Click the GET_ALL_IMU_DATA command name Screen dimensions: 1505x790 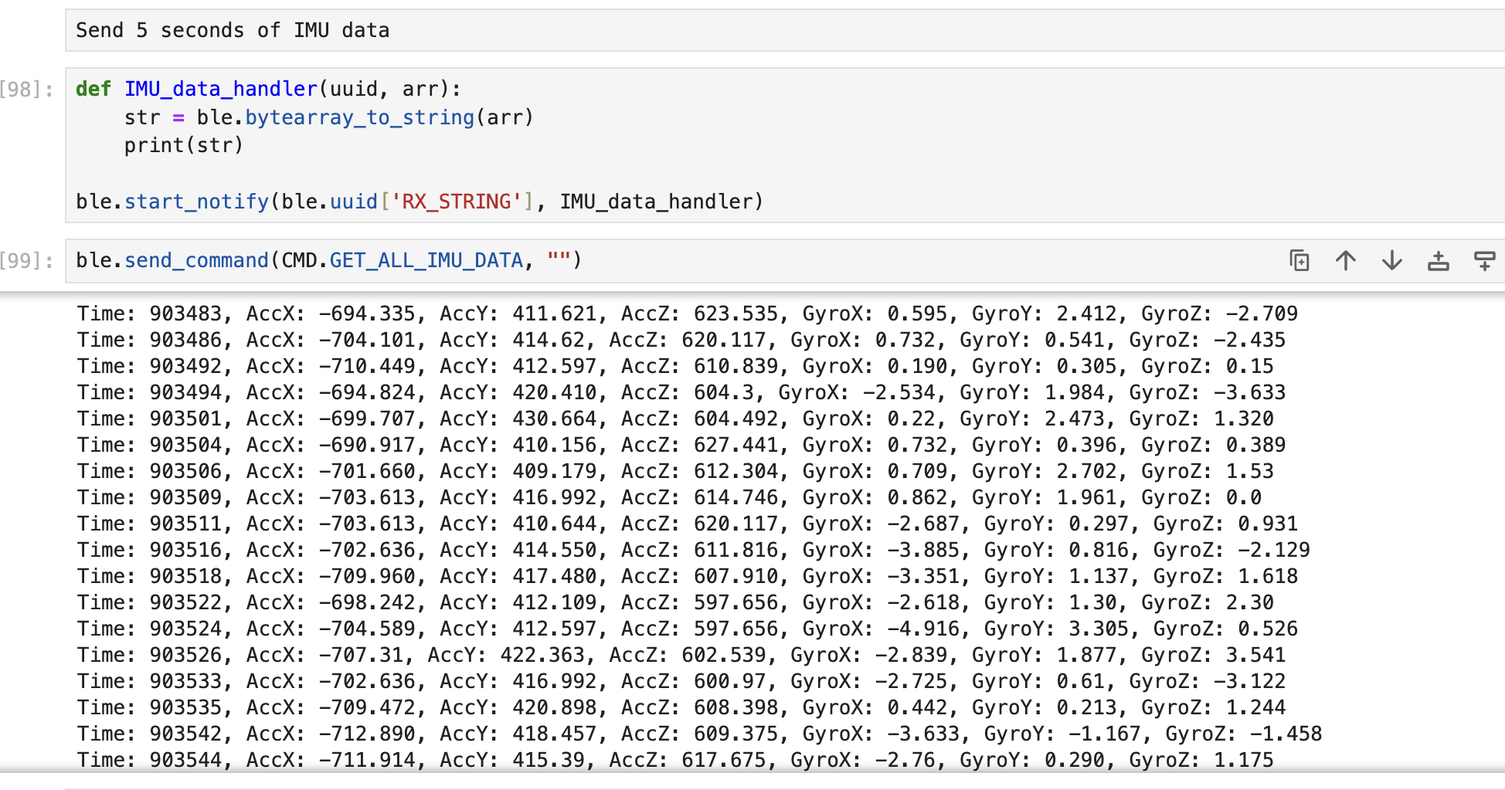[426, 261]
